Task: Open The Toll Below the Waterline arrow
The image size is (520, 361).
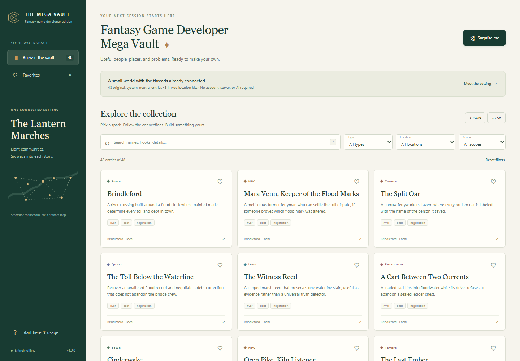Action: click(x=223, y=322)
